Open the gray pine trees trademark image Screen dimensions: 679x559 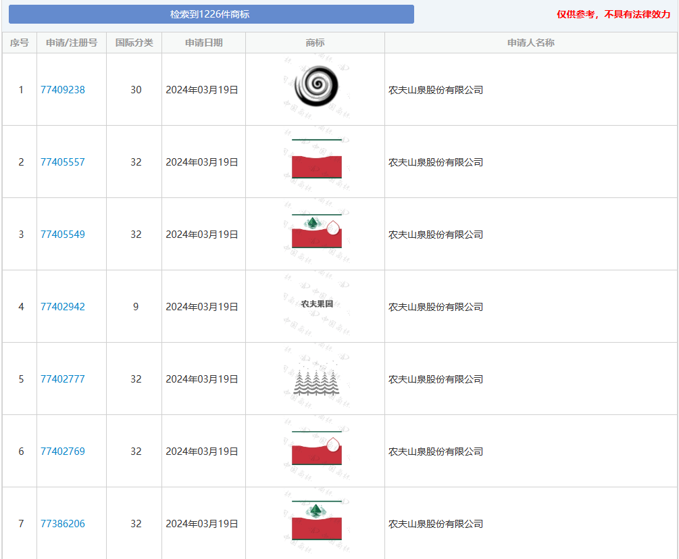pyautogui.click(x=316, y=381)
